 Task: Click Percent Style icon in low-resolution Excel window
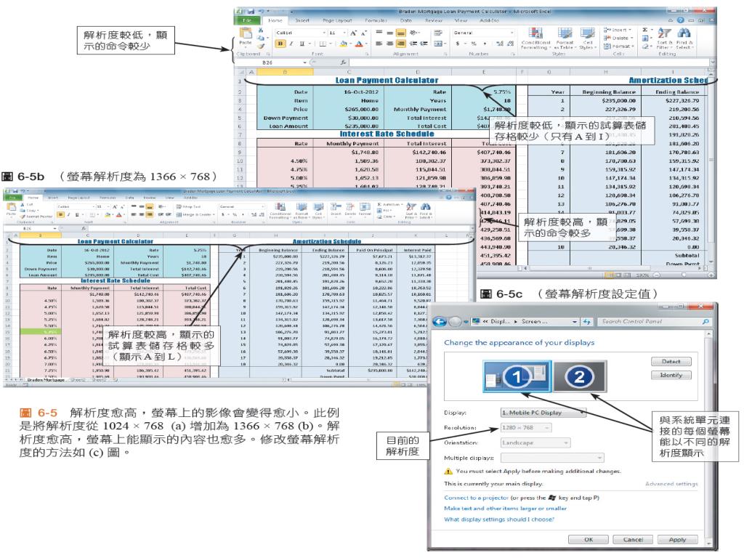coord(474,44)
